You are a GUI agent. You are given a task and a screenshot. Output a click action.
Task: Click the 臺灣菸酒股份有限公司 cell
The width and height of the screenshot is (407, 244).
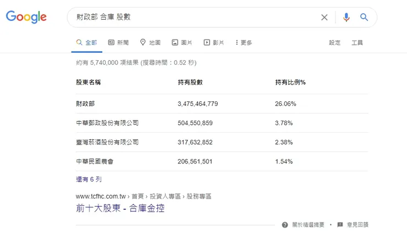[107, 143]
